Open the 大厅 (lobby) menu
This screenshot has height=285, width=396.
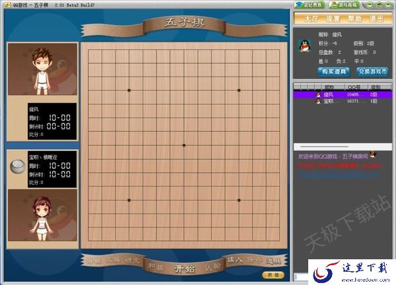[x=312, y=19]
